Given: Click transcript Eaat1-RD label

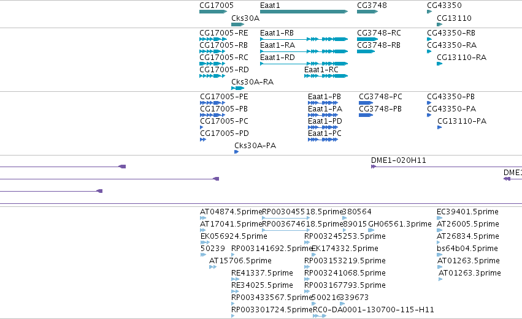Looking at the screenshot, I should pos(277,58).
